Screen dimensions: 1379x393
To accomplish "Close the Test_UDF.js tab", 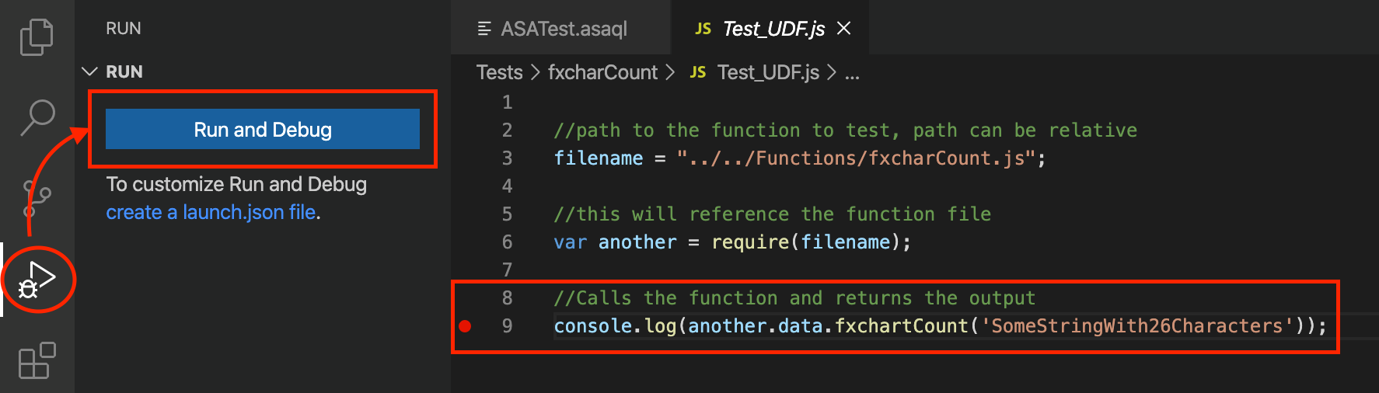I will [843, 29].
